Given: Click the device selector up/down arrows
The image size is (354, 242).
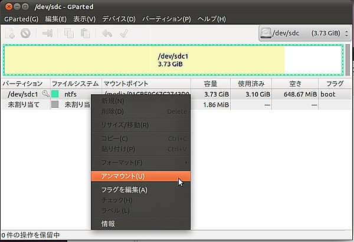Looking at the screenshot, I should [346, 34].
